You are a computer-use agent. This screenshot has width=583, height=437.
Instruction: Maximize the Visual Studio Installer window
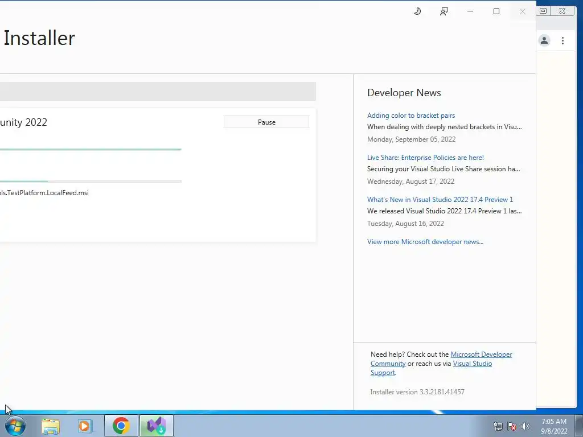pos(496,11)
